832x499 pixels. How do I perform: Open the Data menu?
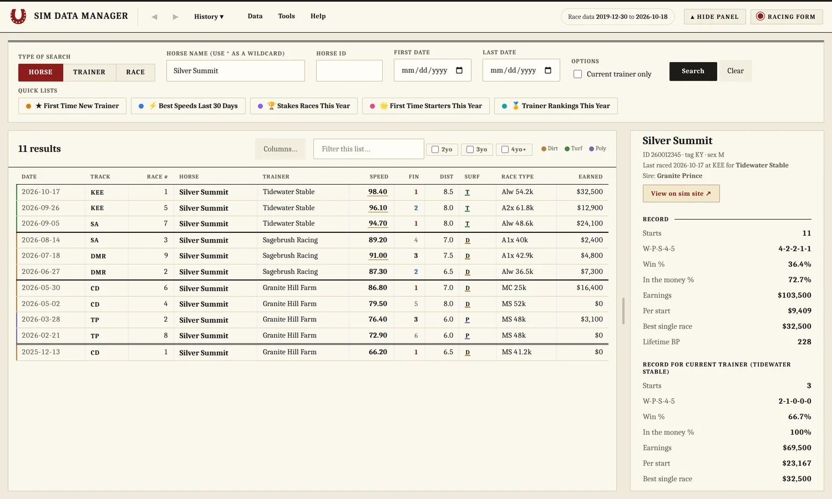pos(255,16)
